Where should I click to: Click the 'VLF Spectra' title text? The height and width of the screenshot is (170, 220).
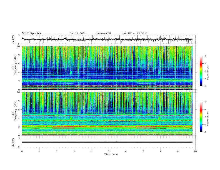pos(31,33)
